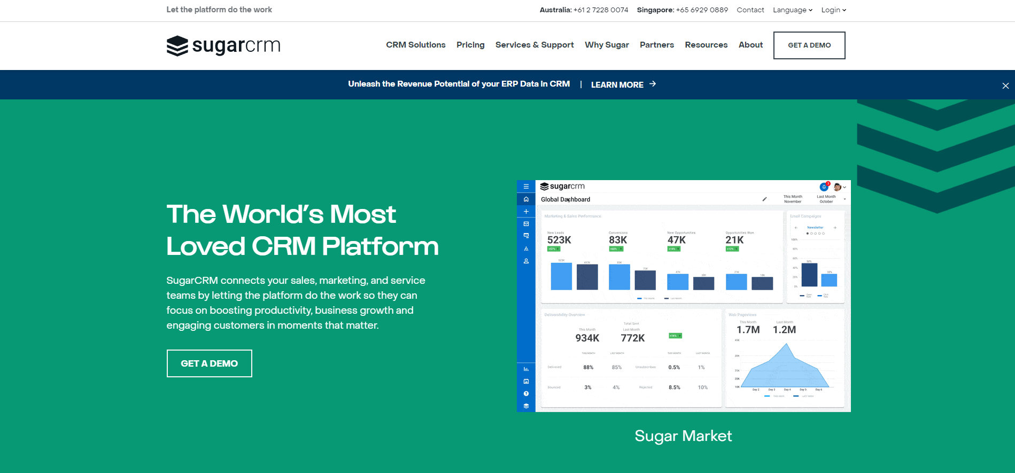Open the Partners menu
Screen dimensions: 1015x473
[x=657, y=45]
